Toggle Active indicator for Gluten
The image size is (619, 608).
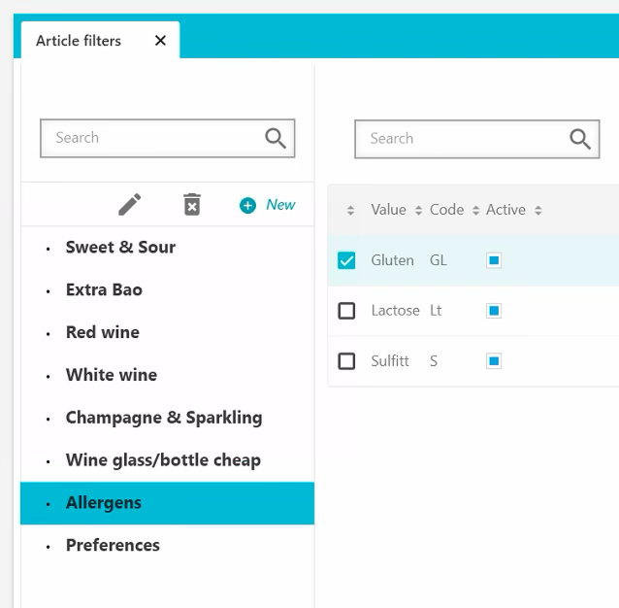(x=494, y=260)
